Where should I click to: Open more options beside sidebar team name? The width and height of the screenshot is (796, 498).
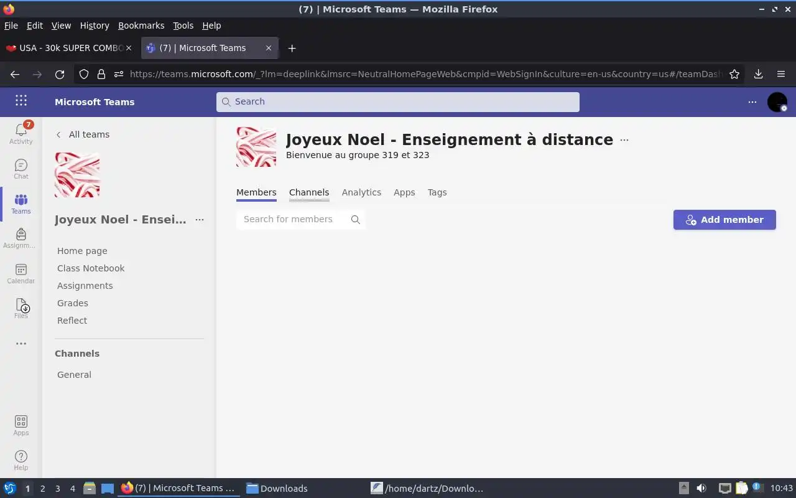click(200, 220)
